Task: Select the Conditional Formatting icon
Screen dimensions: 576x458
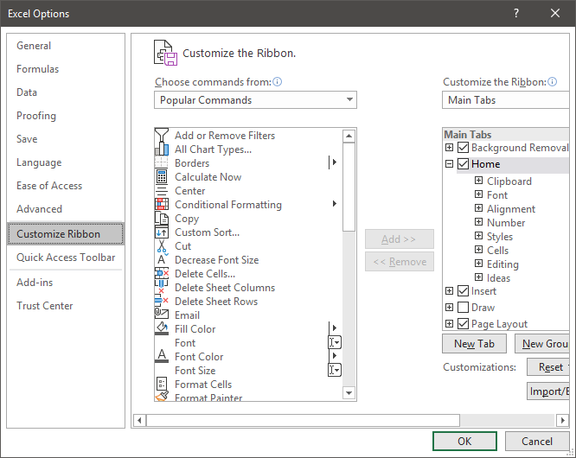Action: 162,205
